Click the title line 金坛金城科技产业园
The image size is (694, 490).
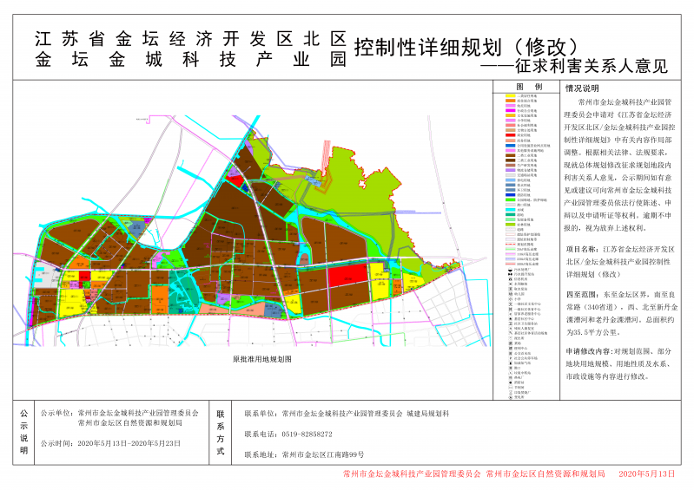pyautogui.click(x=191, y=59)
